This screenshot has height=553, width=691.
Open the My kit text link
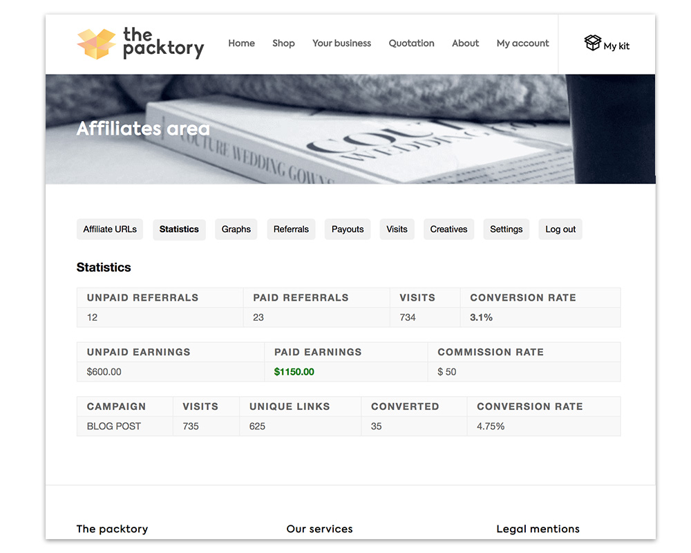point(616,46)
